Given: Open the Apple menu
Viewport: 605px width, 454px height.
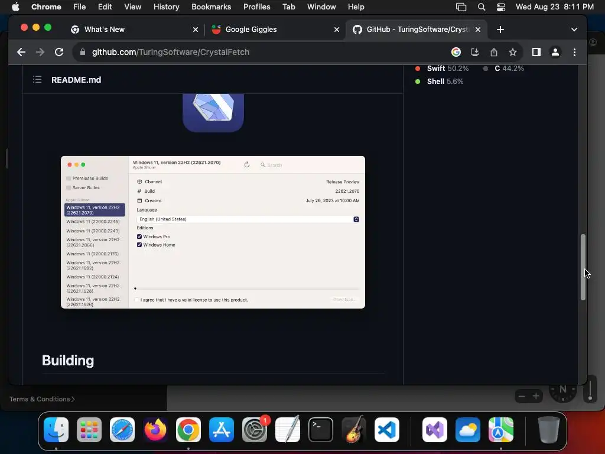Looking at the screenshot, I should [x=15, y=7].
